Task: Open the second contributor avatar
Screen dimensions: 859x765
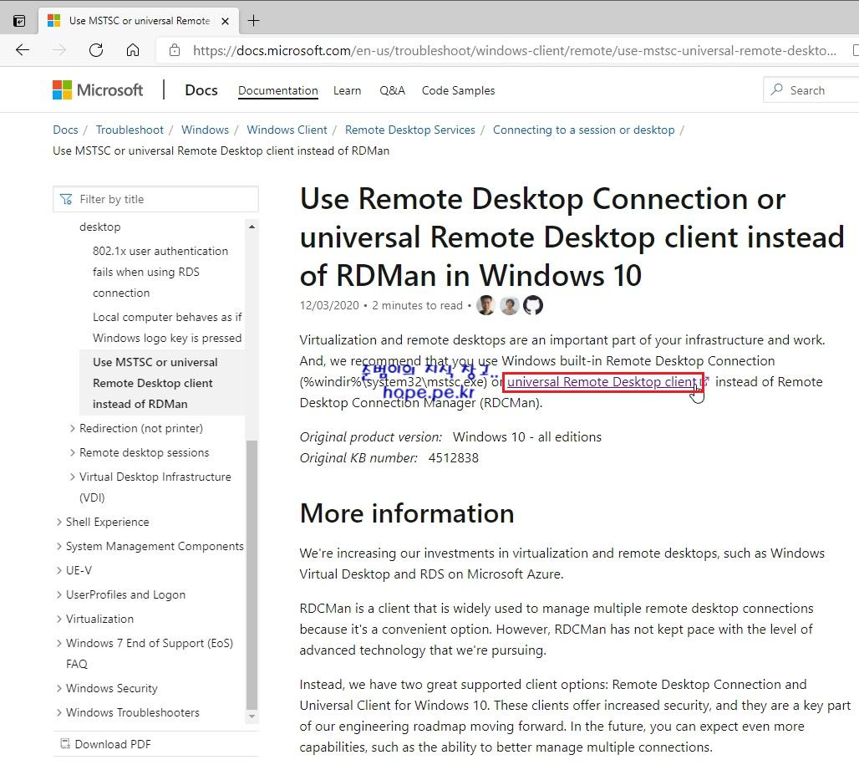Action: pyautogui.click(x=510, y=305)
